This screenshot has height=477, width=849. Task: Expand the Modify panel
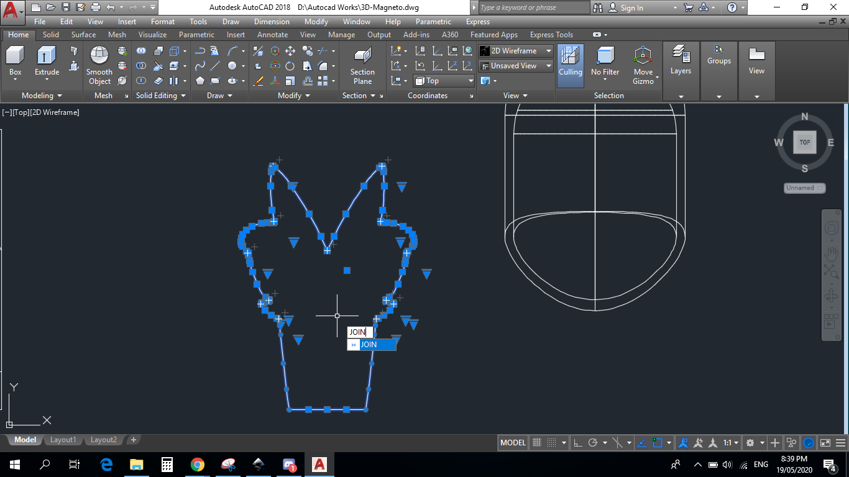(x=294, y=96)
